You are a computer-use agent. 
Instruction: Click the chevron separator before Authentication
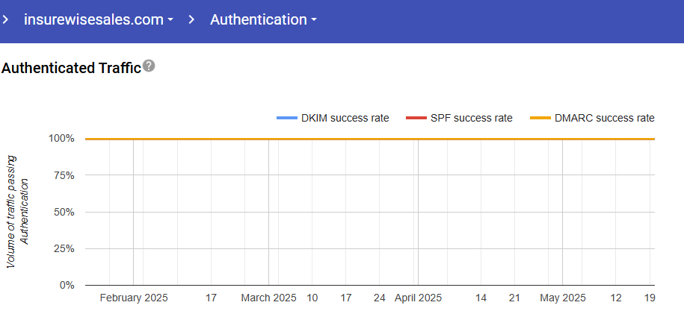192,20
